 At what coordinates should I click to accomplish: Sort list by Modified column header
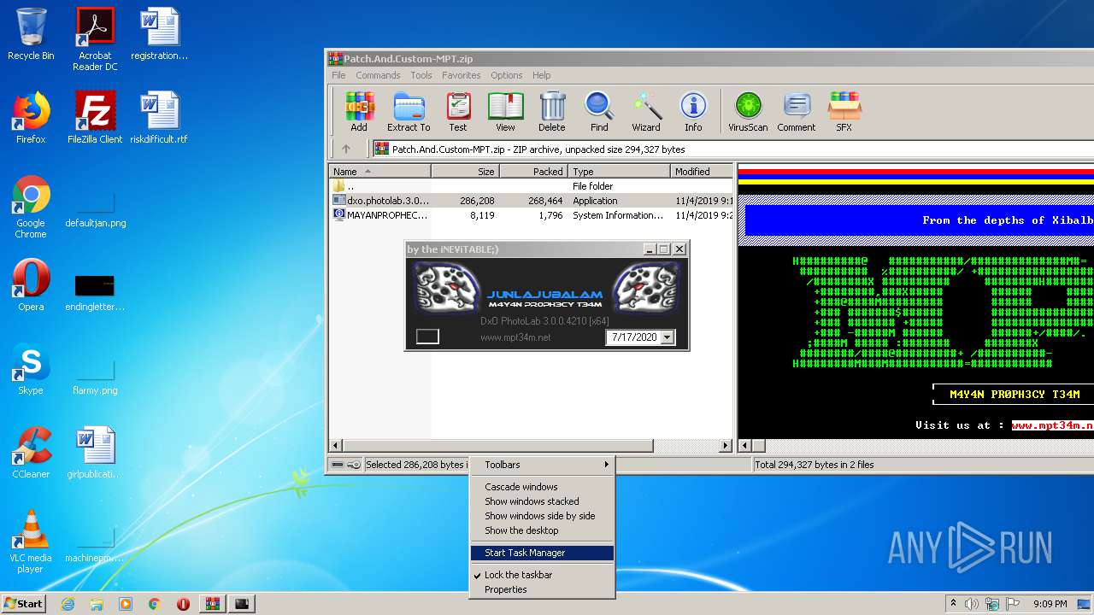click(x=702, y=172)
